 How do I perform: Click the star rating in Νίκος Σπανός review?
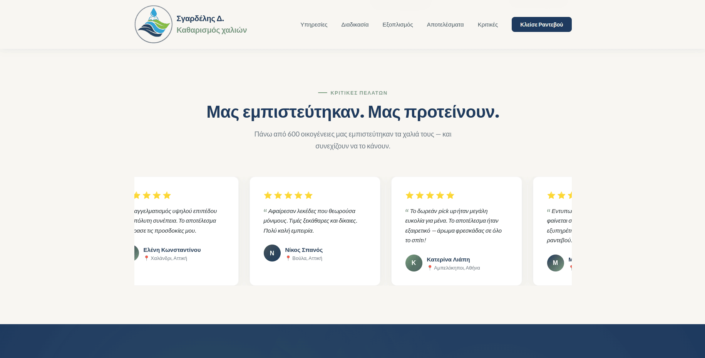click(288, 195)
